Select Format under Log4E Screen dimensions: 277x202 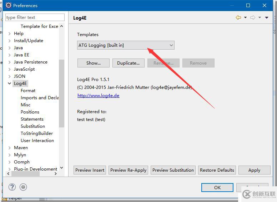(x=28, y=91)
